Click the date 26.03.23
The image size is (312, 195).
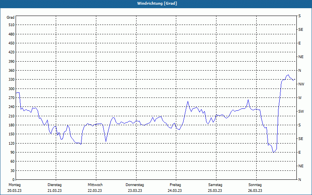pyautogui.click(x=255, y=191)
